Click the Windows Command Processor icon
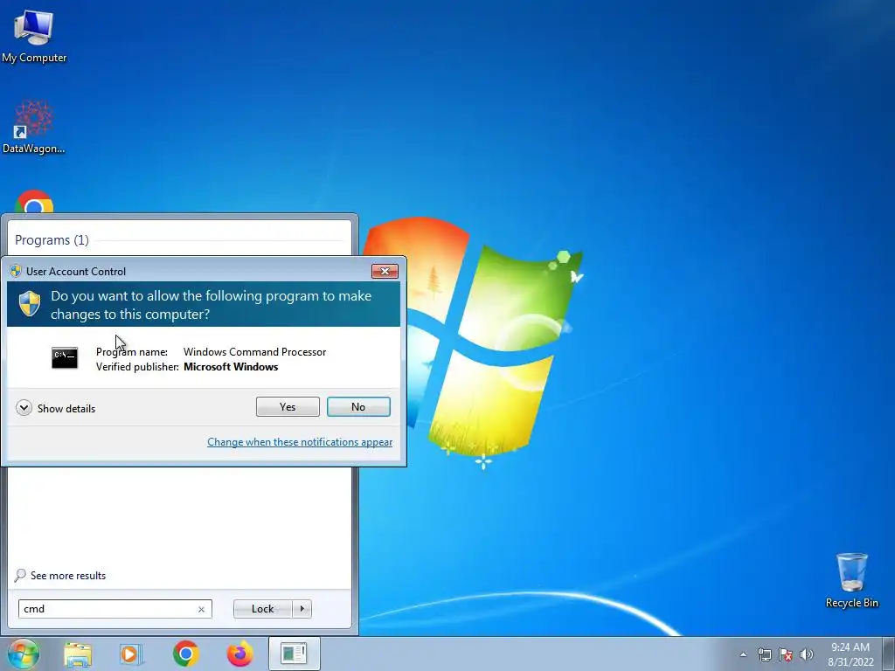 65,357
